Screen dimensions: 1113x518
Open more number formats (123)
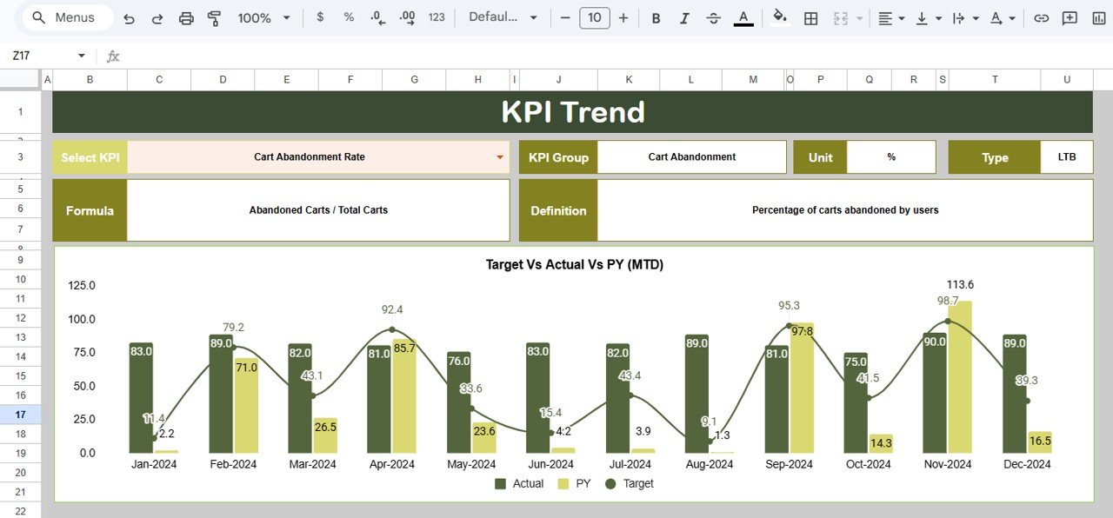coord(437,17)
